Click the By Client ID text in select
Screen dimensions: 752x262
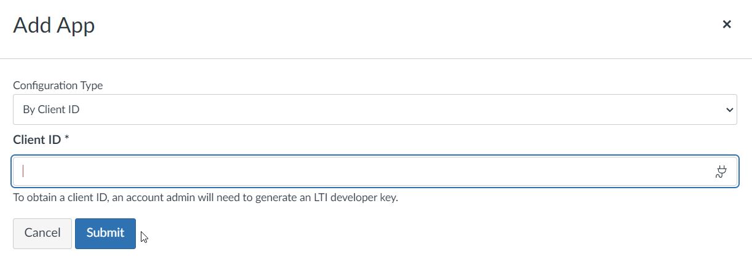tap(51, 110)
